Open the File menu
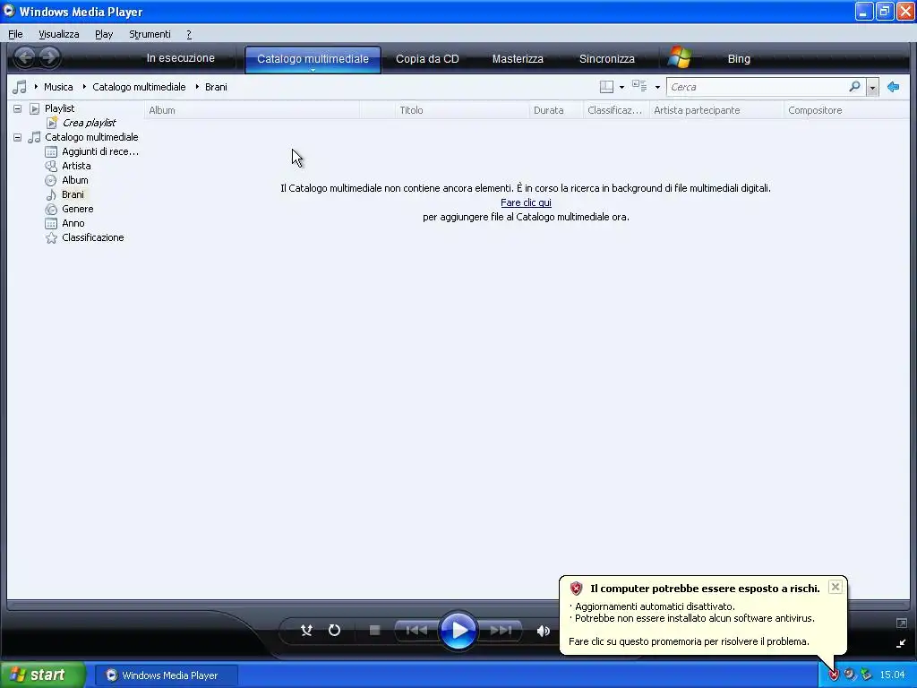The height and width of the screenshot is (688, 917). point(15,34)
